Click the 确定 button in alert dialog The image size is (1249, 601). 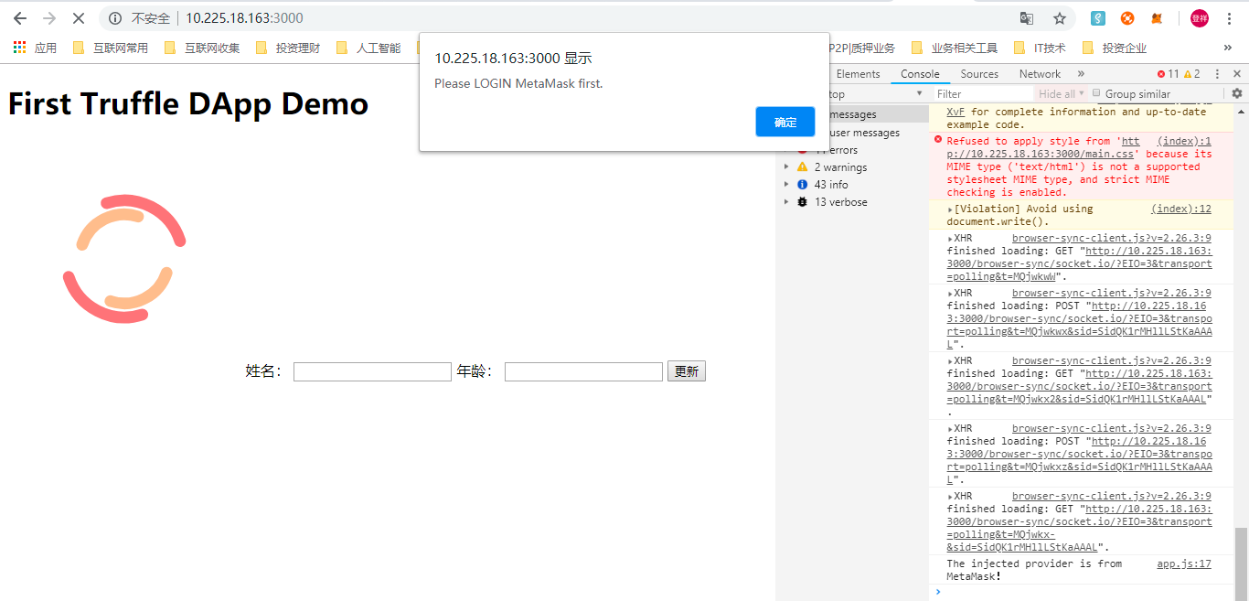pyautogui.click(x=785, y=122)
